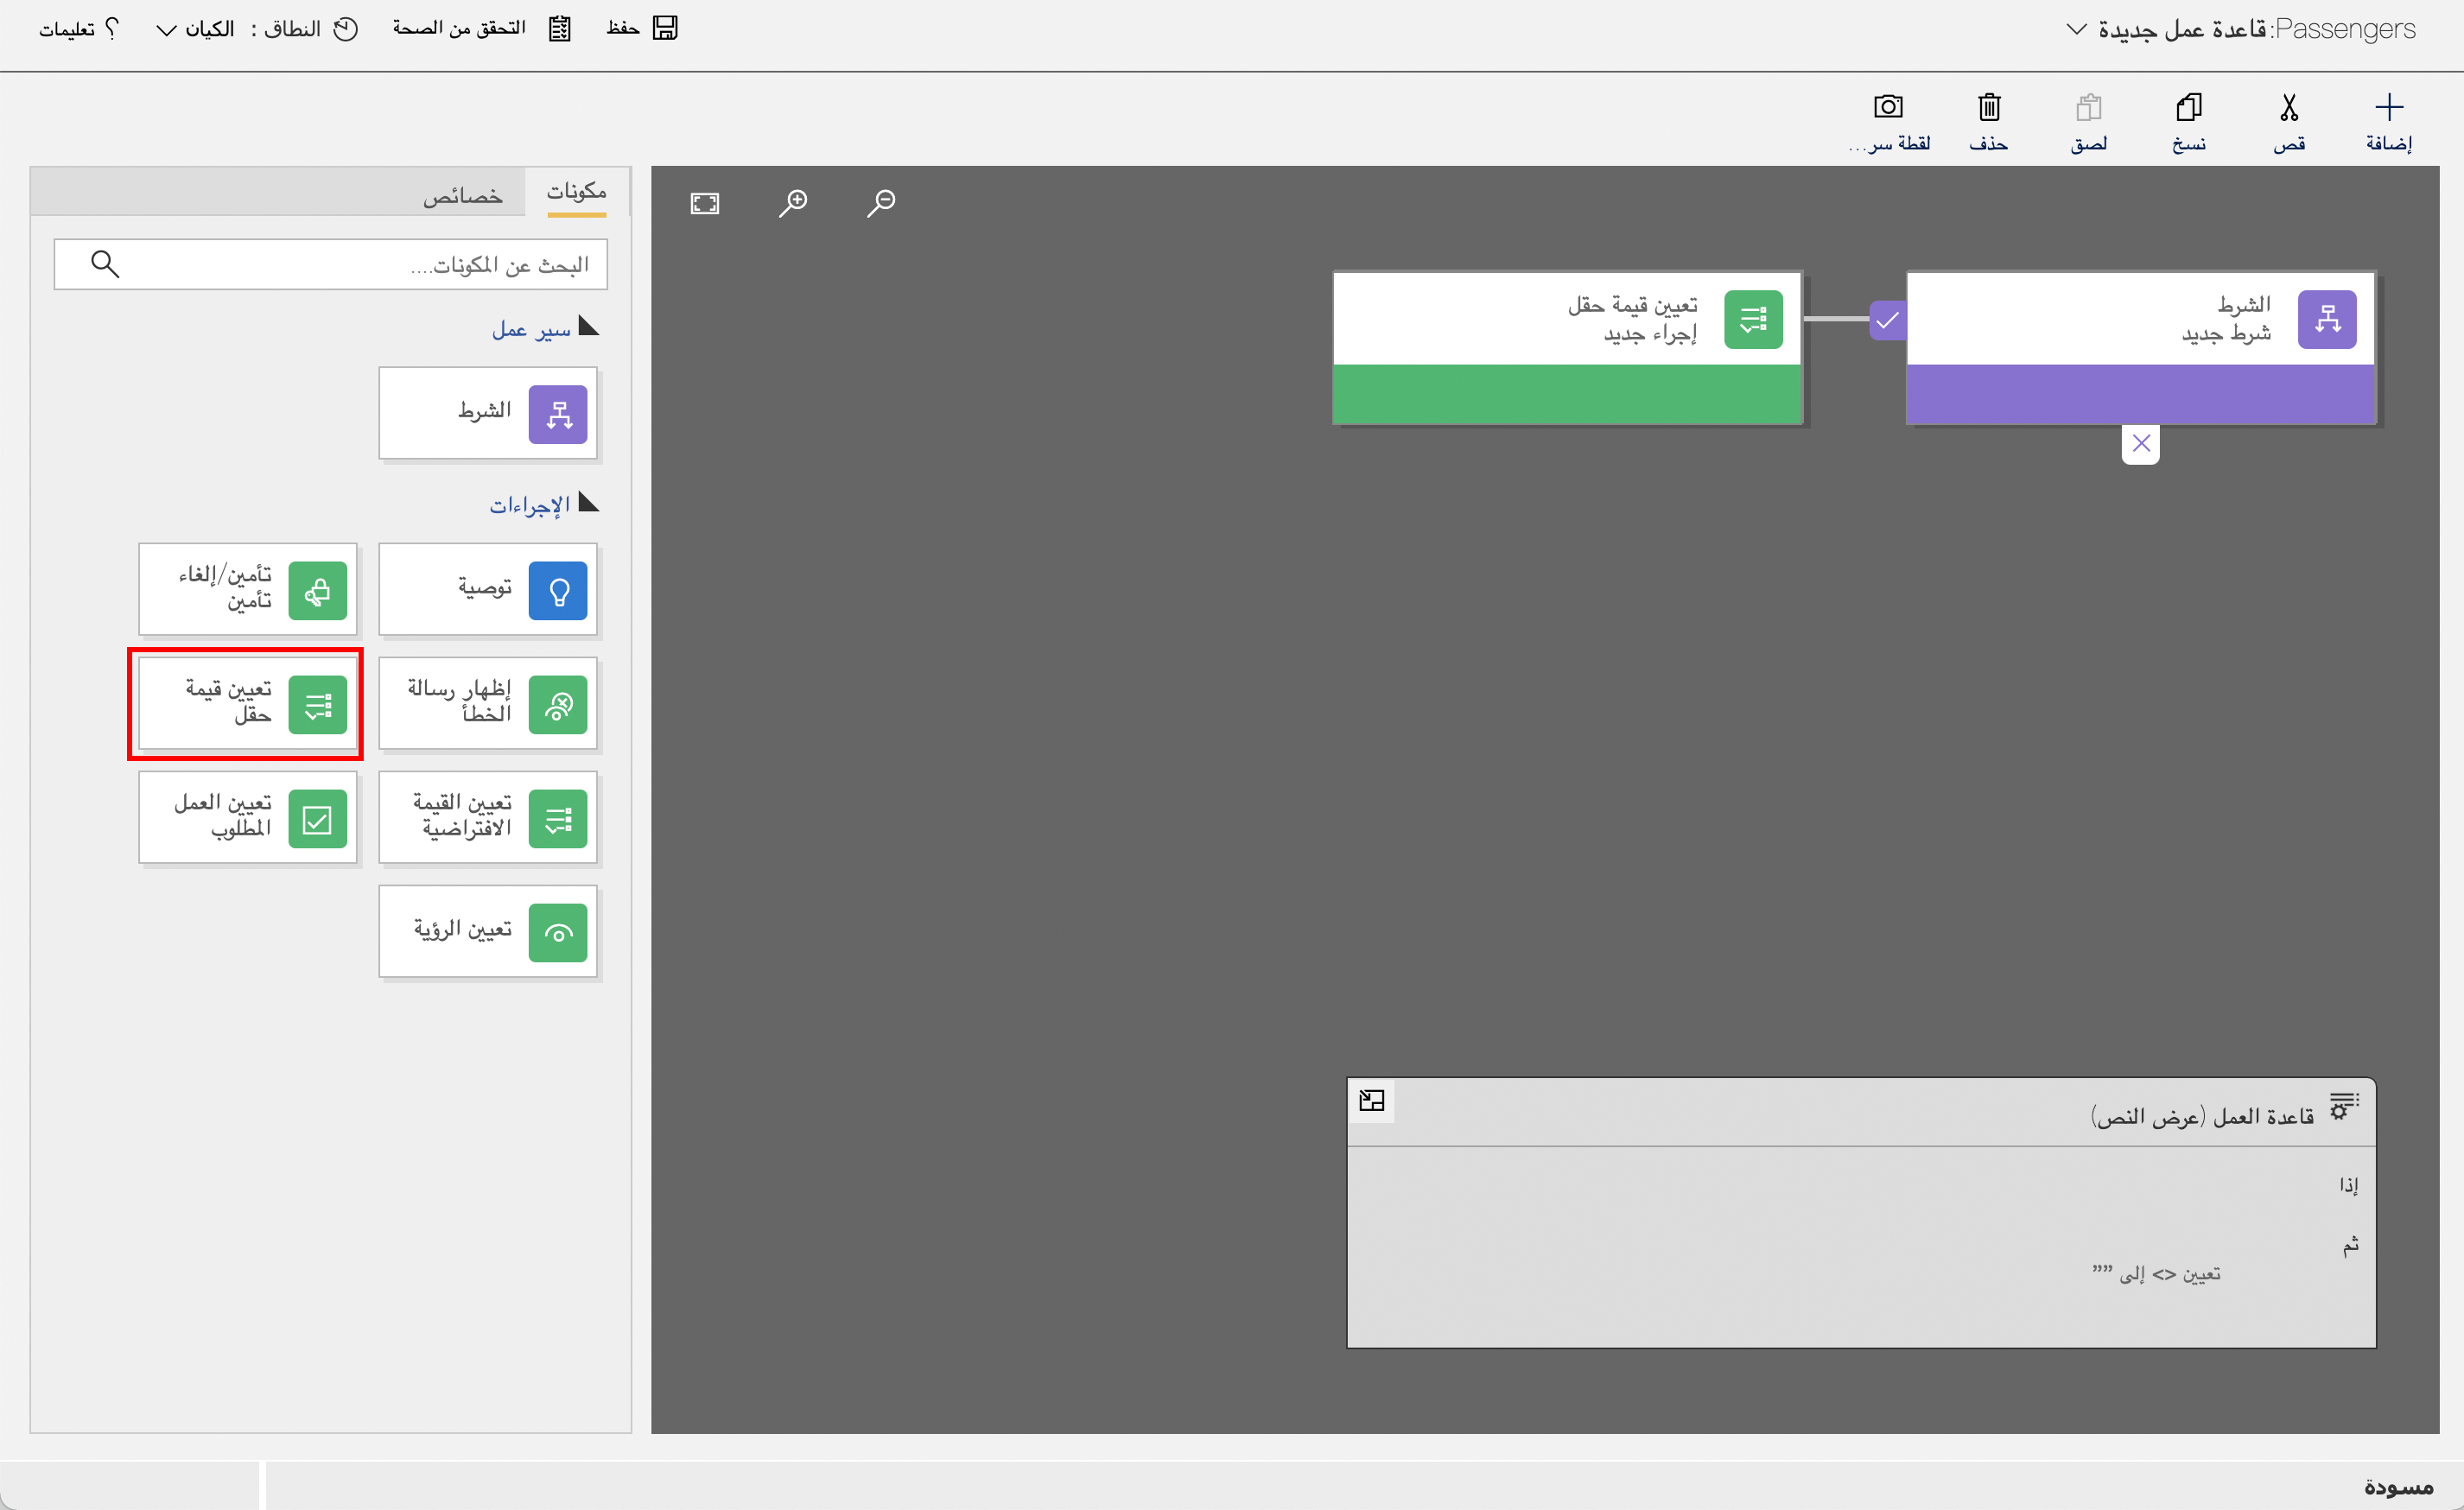The height and width of the screenshot is (1510, 2464).
Task: Zoom out on the canvas
Action: click(881, 203)
